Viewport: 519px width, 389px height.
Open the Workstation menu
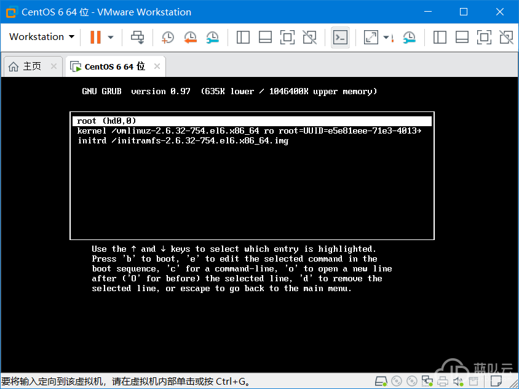(42, 37)
